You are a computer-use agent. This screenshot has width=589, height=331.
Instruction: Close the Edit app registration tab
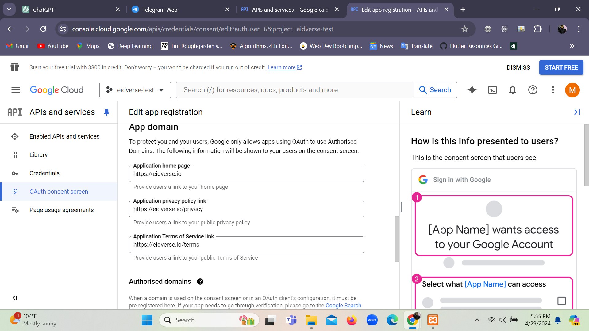(446, 10)
